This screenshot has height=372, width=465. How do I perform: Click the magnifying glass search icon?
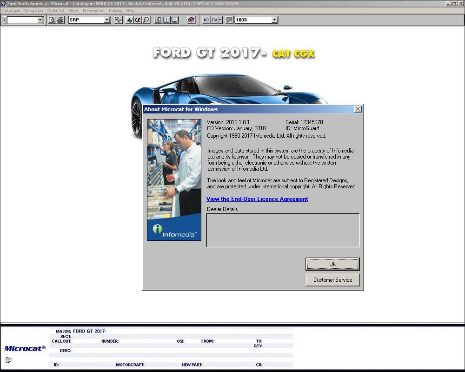(x=146, y=20)
